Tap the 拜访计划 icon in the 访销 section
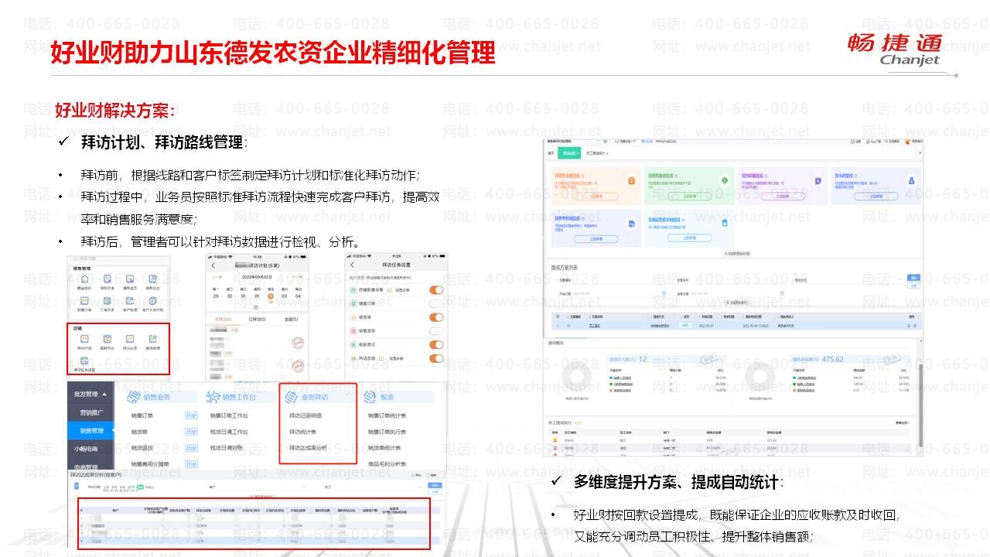This screenshot has height=557, width=990. [84, 338]
